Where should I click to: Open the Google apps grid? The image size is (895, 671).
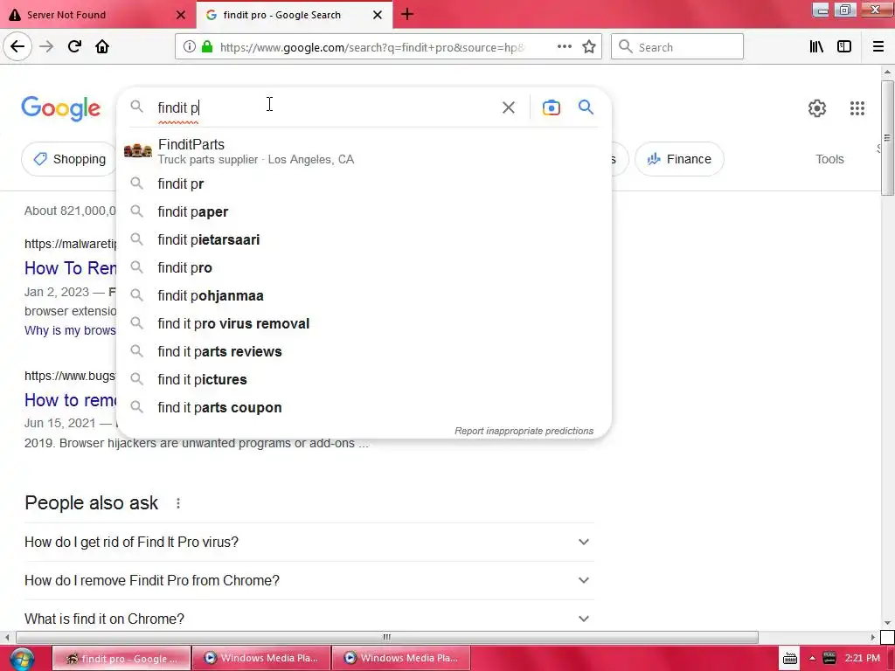[857, 107]
